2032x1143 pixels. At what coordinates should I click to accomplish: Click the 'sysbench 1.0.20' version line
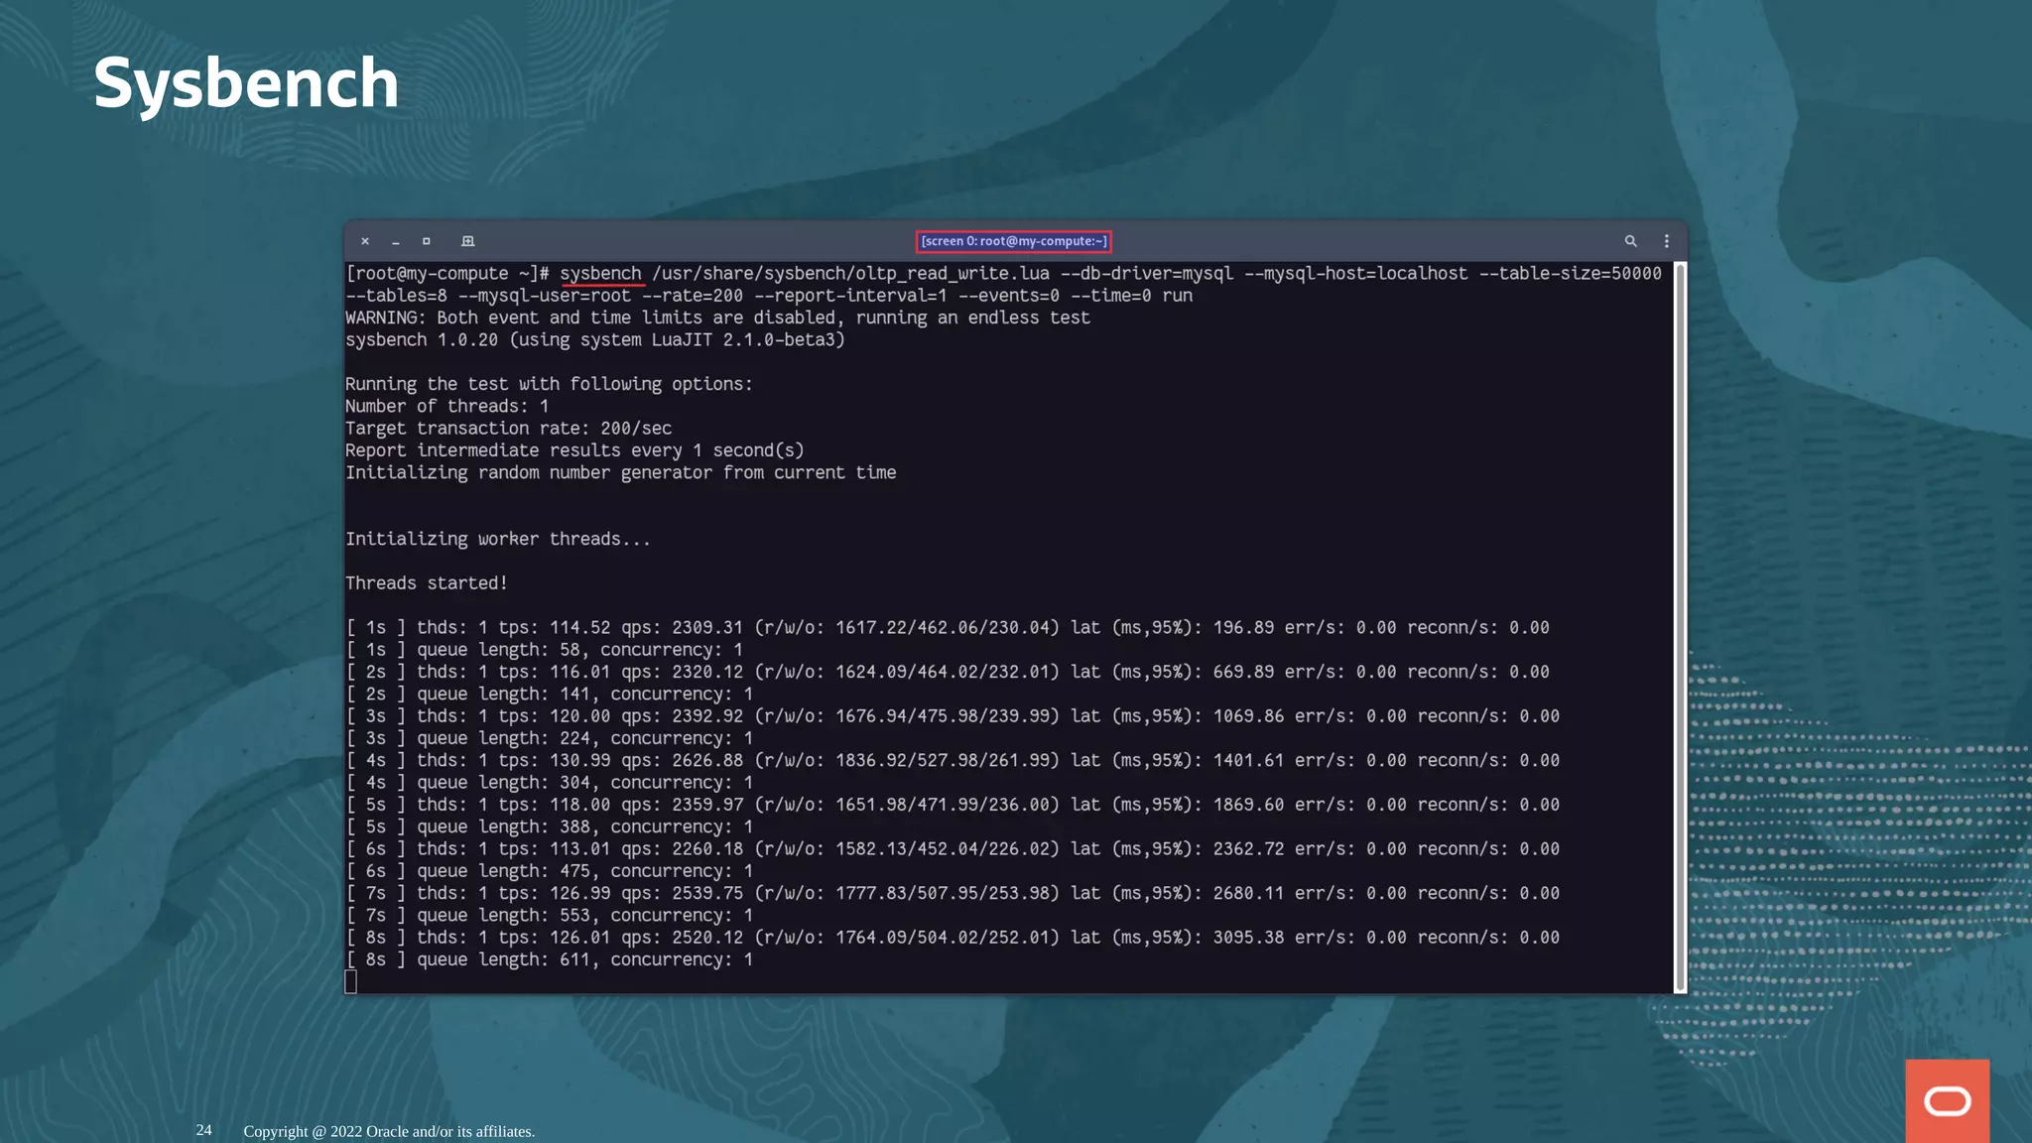click(x=595, y=339)
